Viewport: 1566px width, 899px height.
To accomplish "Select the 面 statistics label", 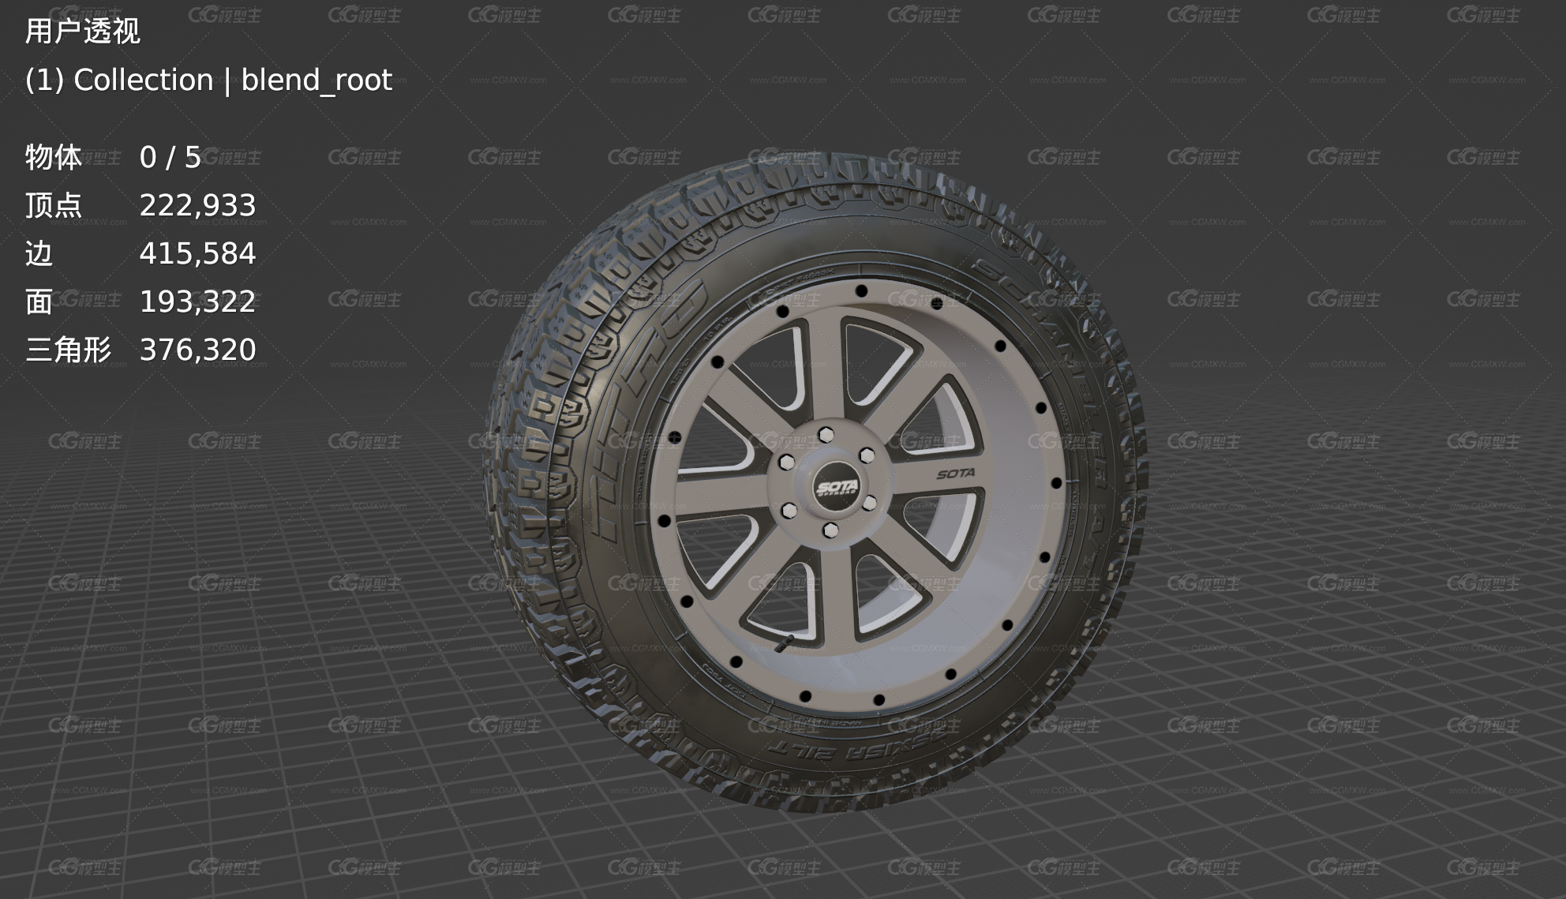I will (x=39, y=302).
